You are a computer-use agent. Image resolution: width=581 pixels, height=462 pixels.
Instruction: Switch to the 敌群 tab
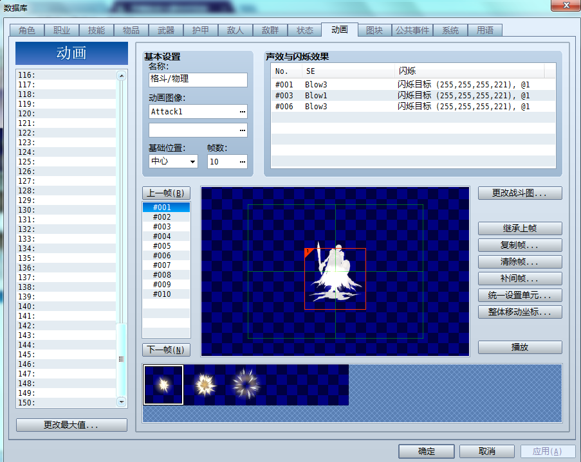pyautogui.click(x=270, y=30)
